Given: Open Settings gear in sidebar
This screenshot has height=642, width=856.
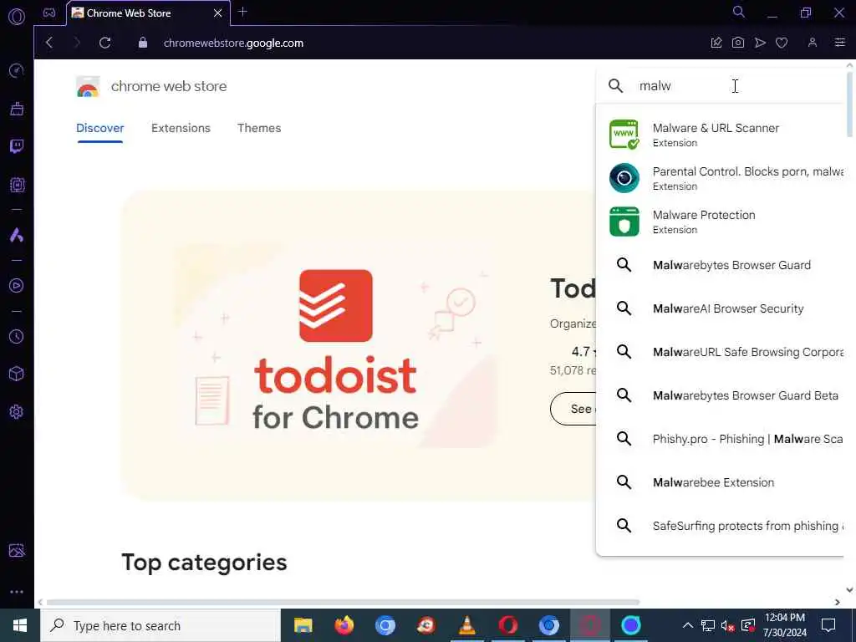Looking at the screenshot, I should coord(17,411).
